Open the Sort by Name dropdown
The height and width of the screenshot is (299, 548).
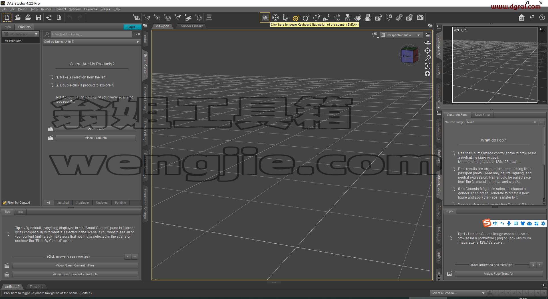(x=92, y=42)
